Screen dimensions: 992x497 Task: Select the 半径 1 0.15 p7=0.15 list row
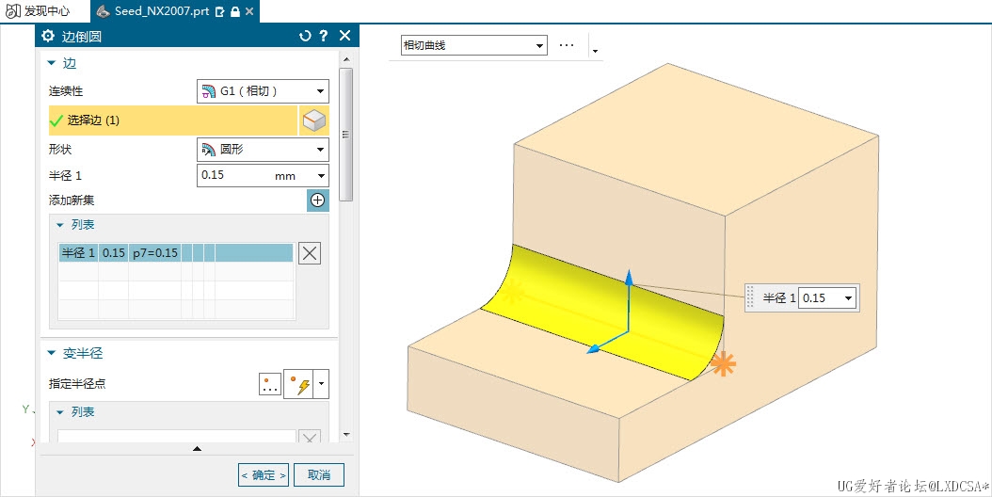pos(176,252)
